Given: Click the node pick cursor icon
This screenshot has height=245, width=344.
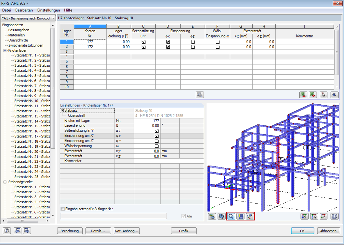Looking at the screenshot, I should click(x=323, y=95).
